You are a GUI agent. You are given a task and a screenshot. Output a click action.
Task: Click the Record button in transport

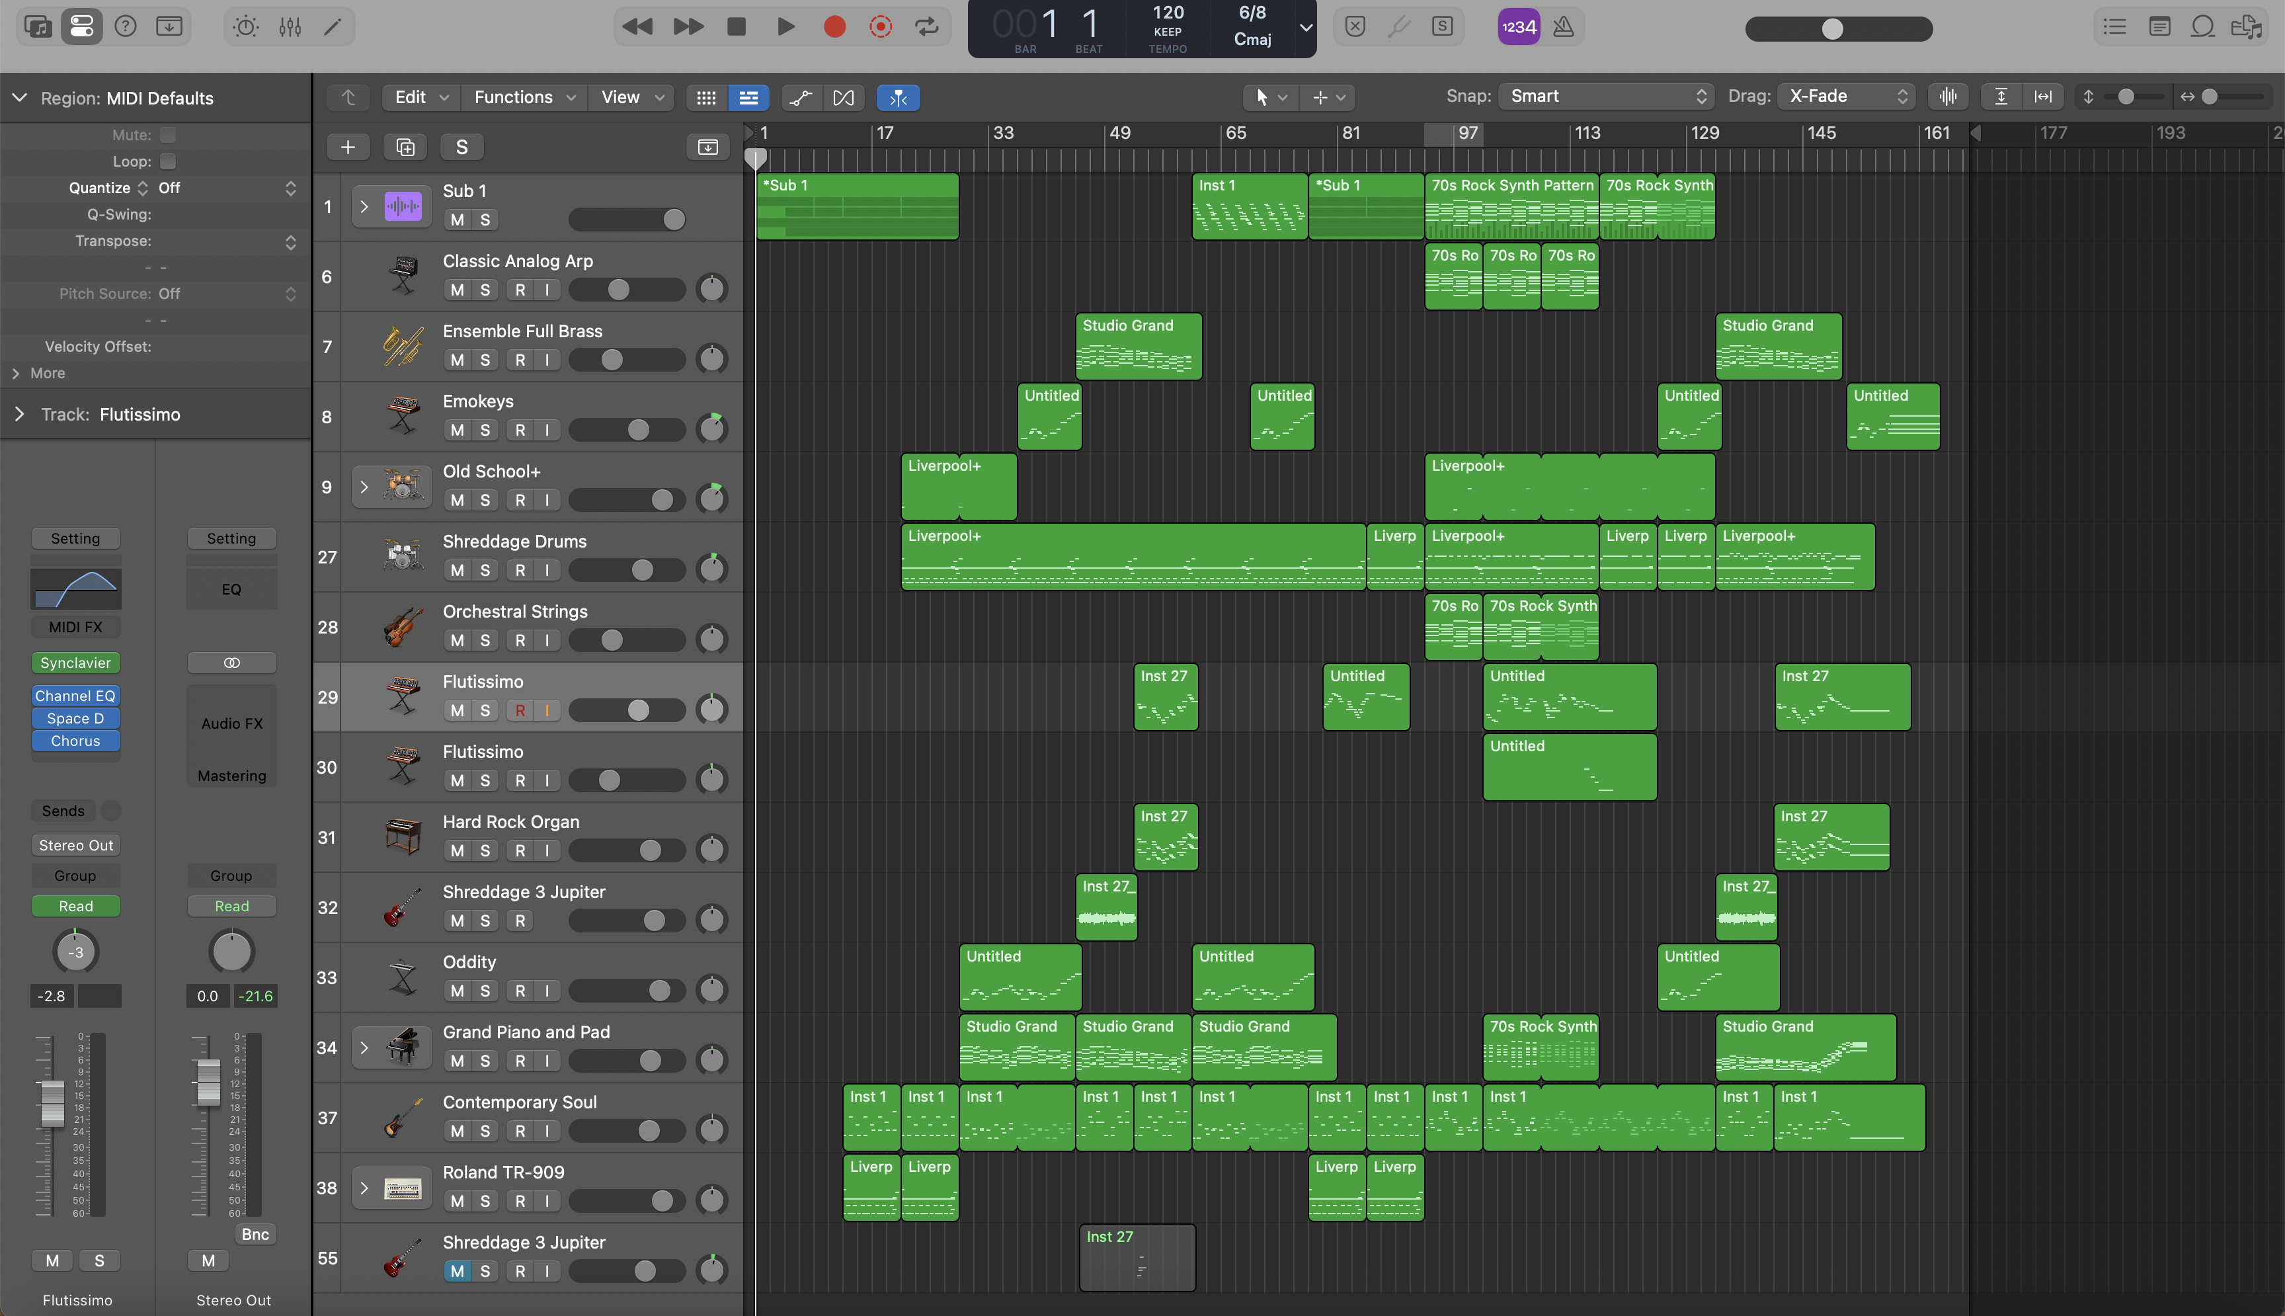click(834, 27)
